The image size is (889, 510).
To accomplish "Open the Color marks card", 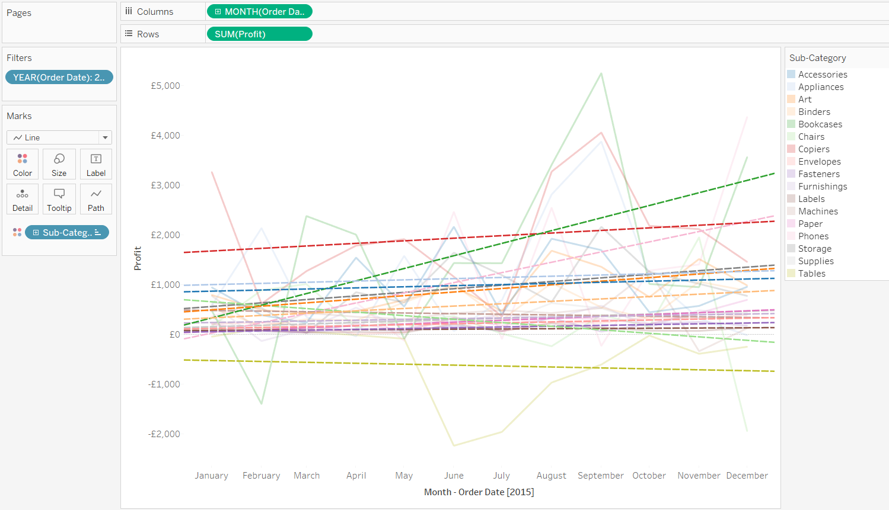I will (x=23, y=164).
